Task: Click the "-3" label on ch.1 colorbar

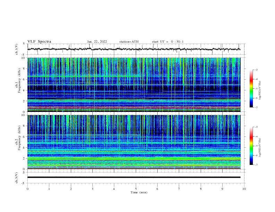Action: click(256, 70)
